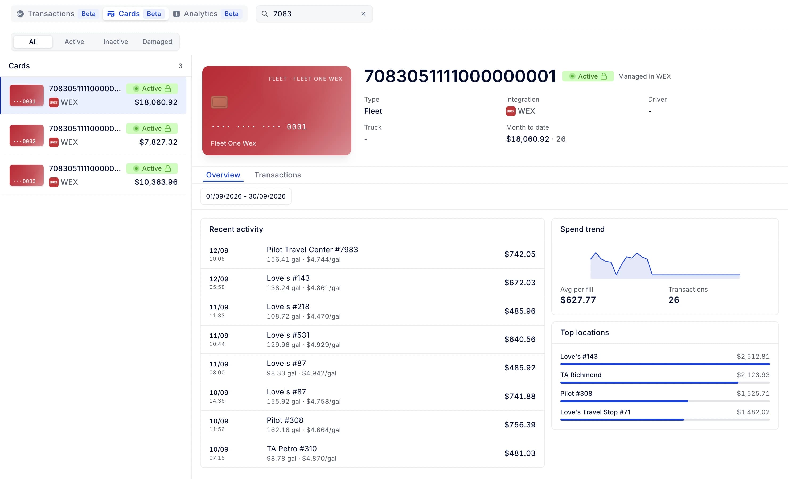
Task: Click the WEX logo on the $18,060.92 card row
Action: [54, 102]
